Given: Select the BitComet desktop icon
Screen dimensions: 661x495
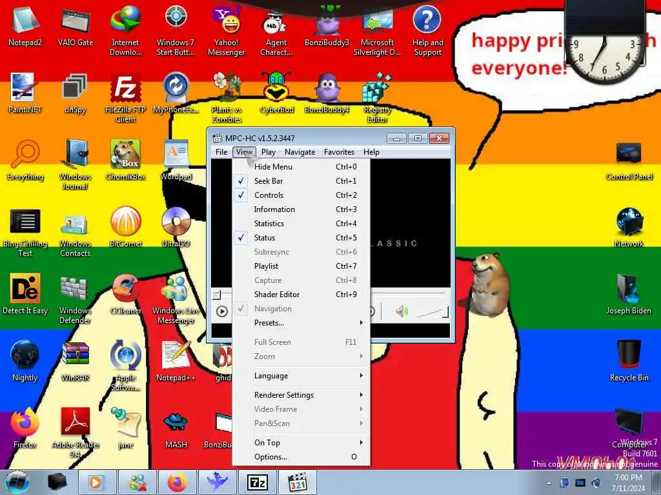Looking at the screenshot, I should coord(126,228).
